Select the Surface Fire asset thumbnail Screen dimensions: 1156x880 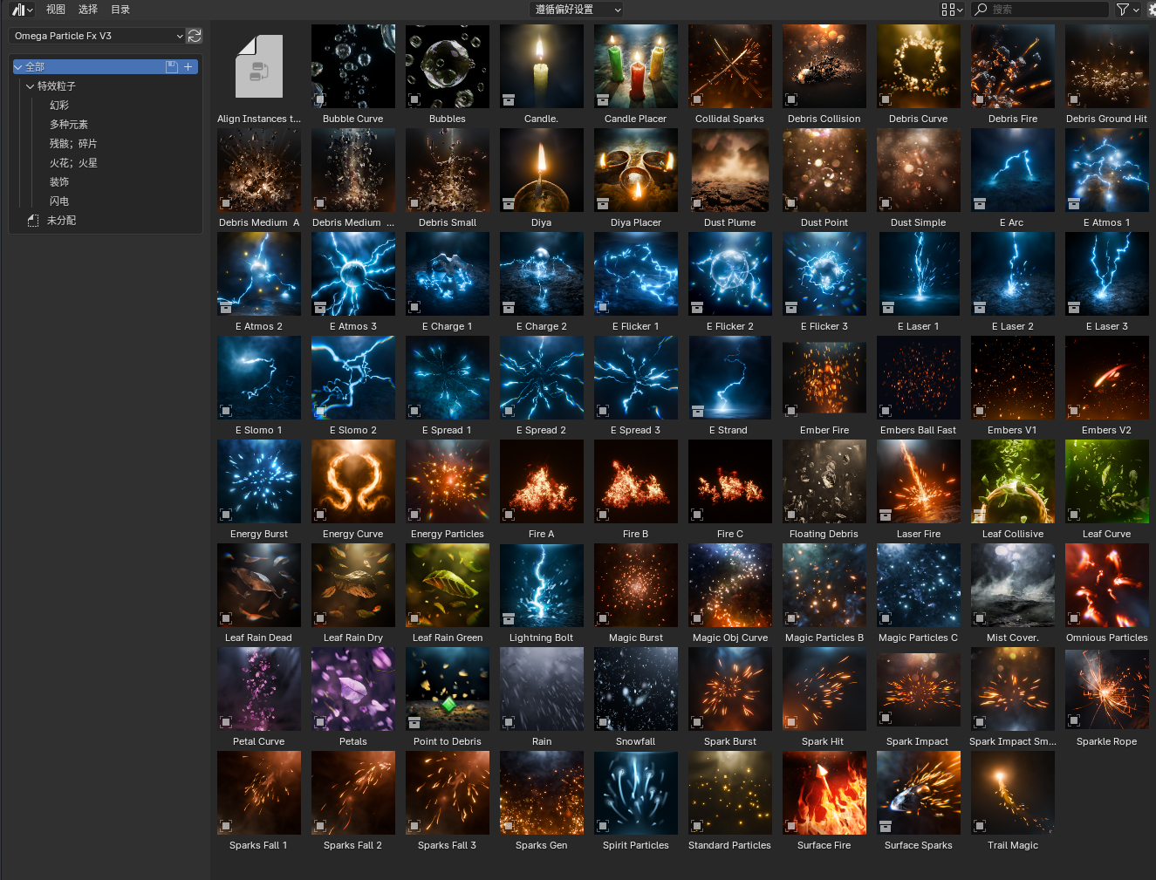coord(824,793)
